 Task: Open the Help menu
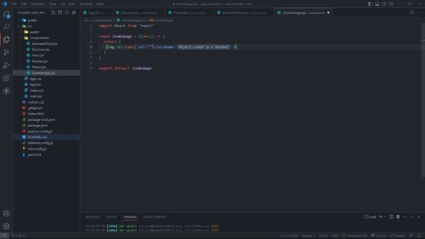tap(100, 4)
